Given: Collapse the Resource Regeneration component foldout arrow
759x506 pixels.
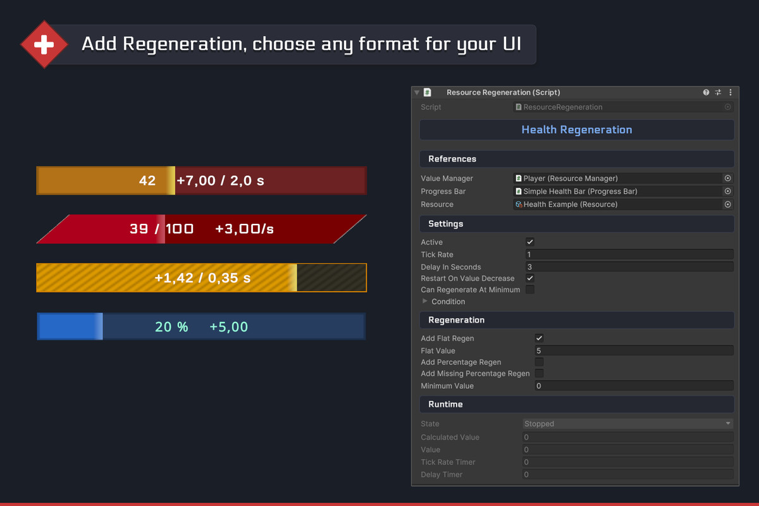Looking at the screenshot, I should coord(417,92).
